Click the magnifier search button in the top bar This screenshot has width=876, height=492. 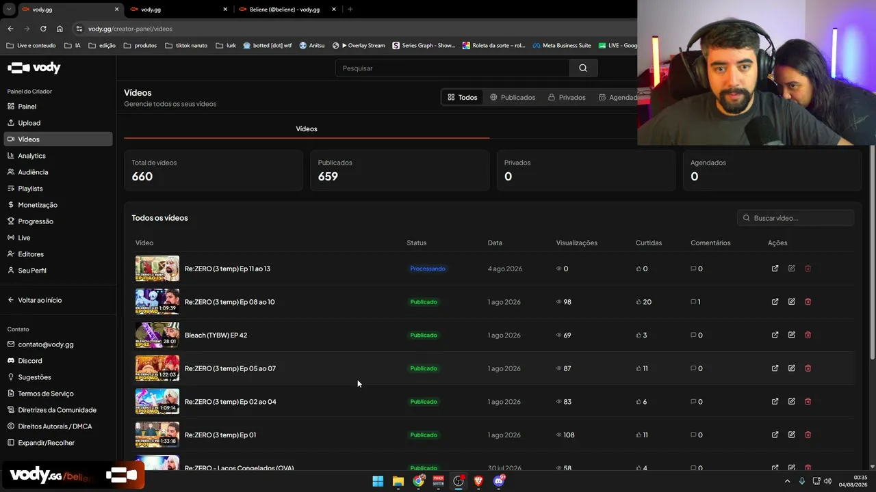(583, 68)
